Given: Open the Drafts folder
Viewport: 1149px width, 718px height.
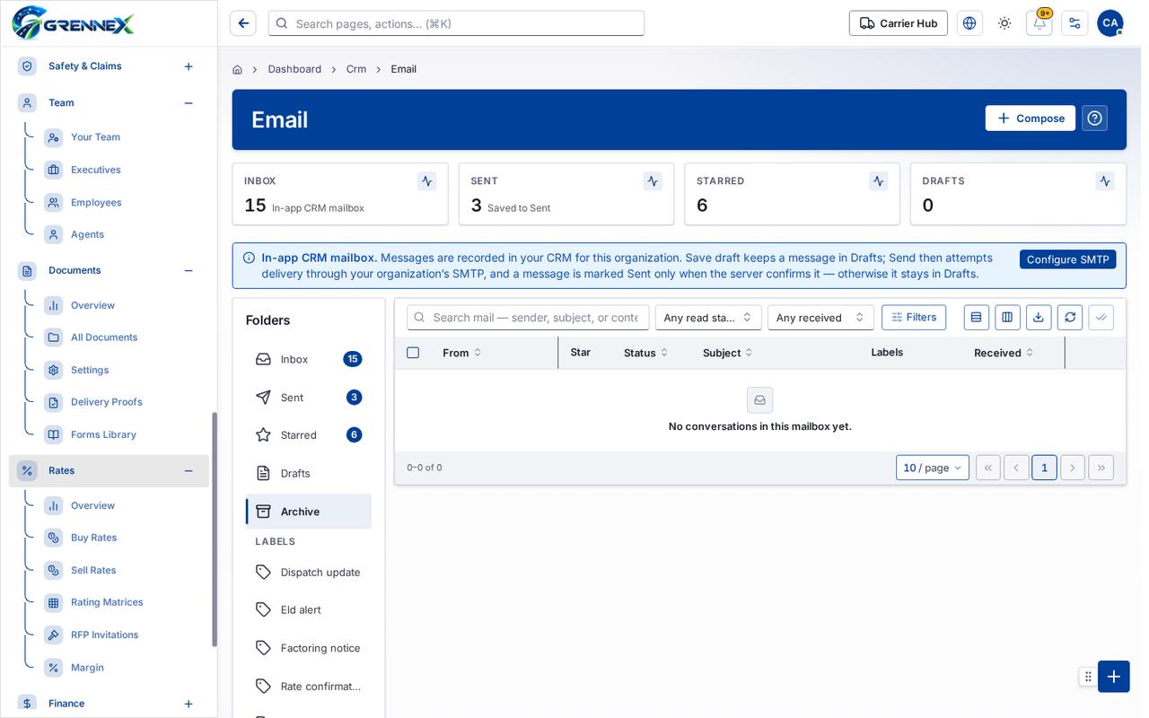Looking at the screenshot, I should 309,473.
